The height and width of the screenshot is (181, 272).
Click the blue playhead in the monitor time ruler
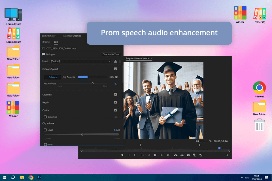pyautogui.click(x=219, y=148)
